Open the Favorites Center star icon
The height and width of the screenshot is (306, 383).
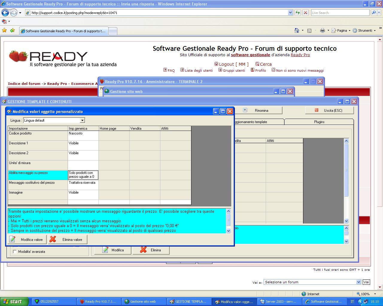(4, 30)
